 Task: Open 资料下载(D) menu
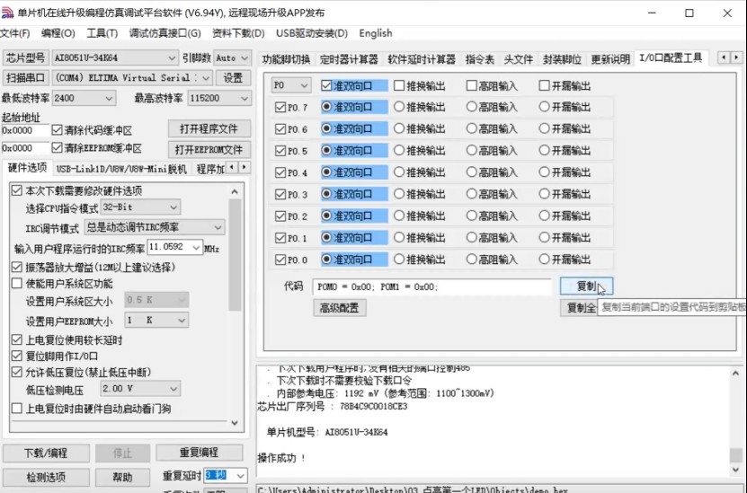tap(238, 33)
